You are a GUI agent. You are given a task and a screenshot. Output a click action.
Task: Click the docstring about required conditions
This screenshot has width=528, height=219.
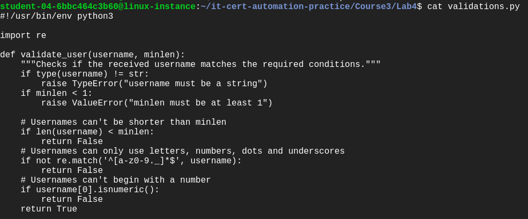tap(200, 64)
